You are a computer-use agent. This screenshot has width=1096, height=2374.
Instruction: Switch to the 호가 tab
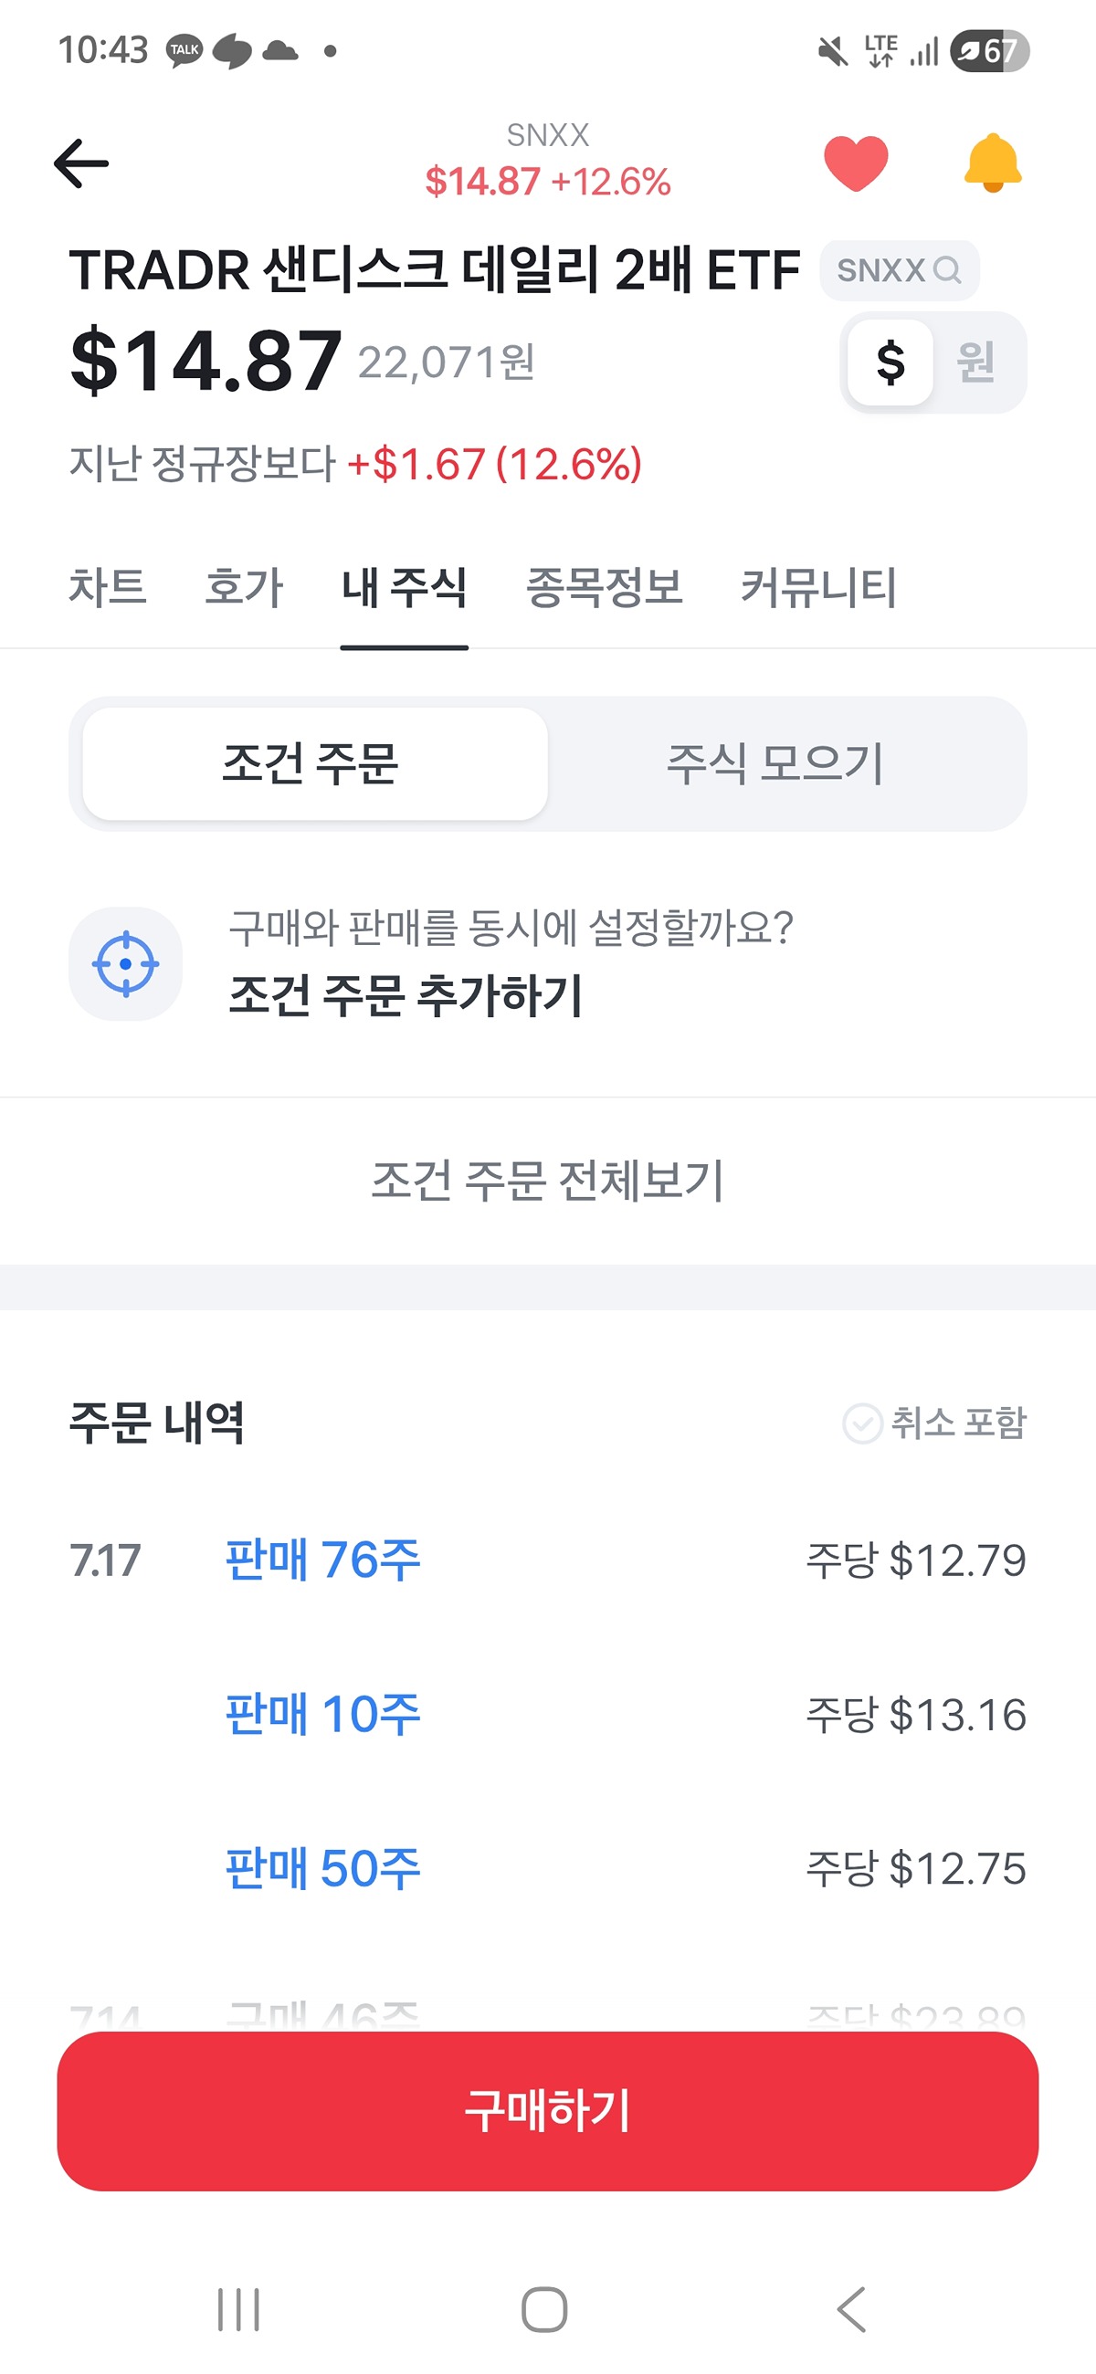243,587
